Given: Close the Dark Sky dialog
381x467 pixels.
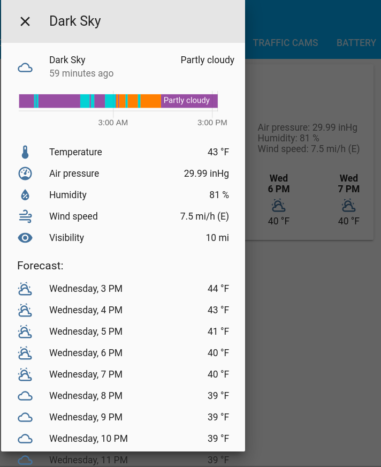Looking at the screenshot, I should click(25, 21).
